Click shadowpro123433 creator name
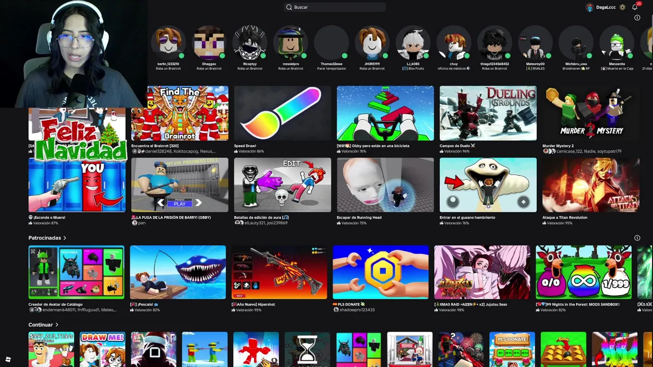 [x=357, y=310]
